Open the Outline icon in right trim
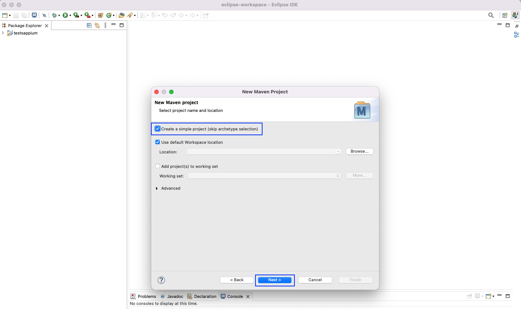Screen dimensions: 521x309 point(517,35)
